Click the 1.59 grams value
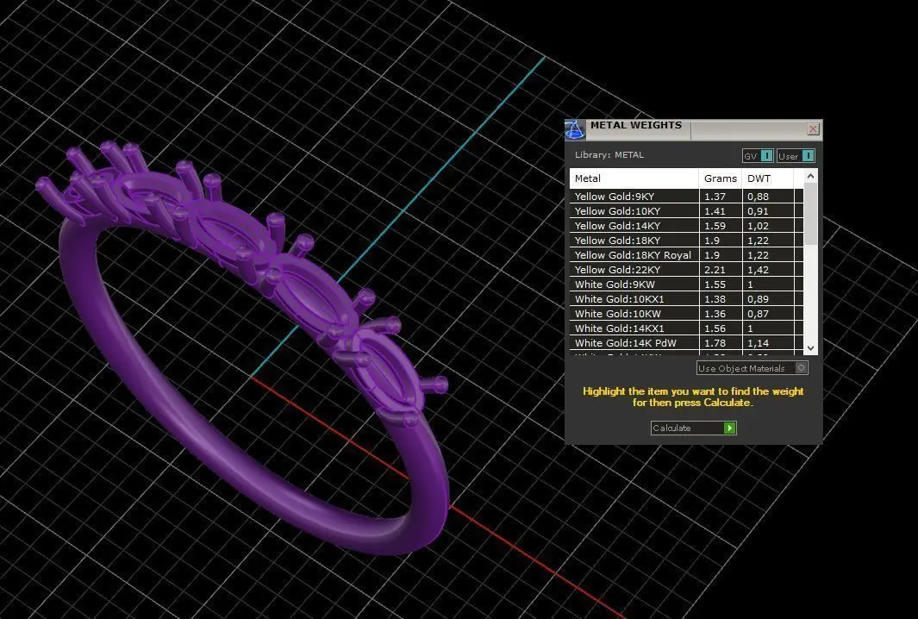Viewport: 918px width, 619px height. [x=715, y=226]
